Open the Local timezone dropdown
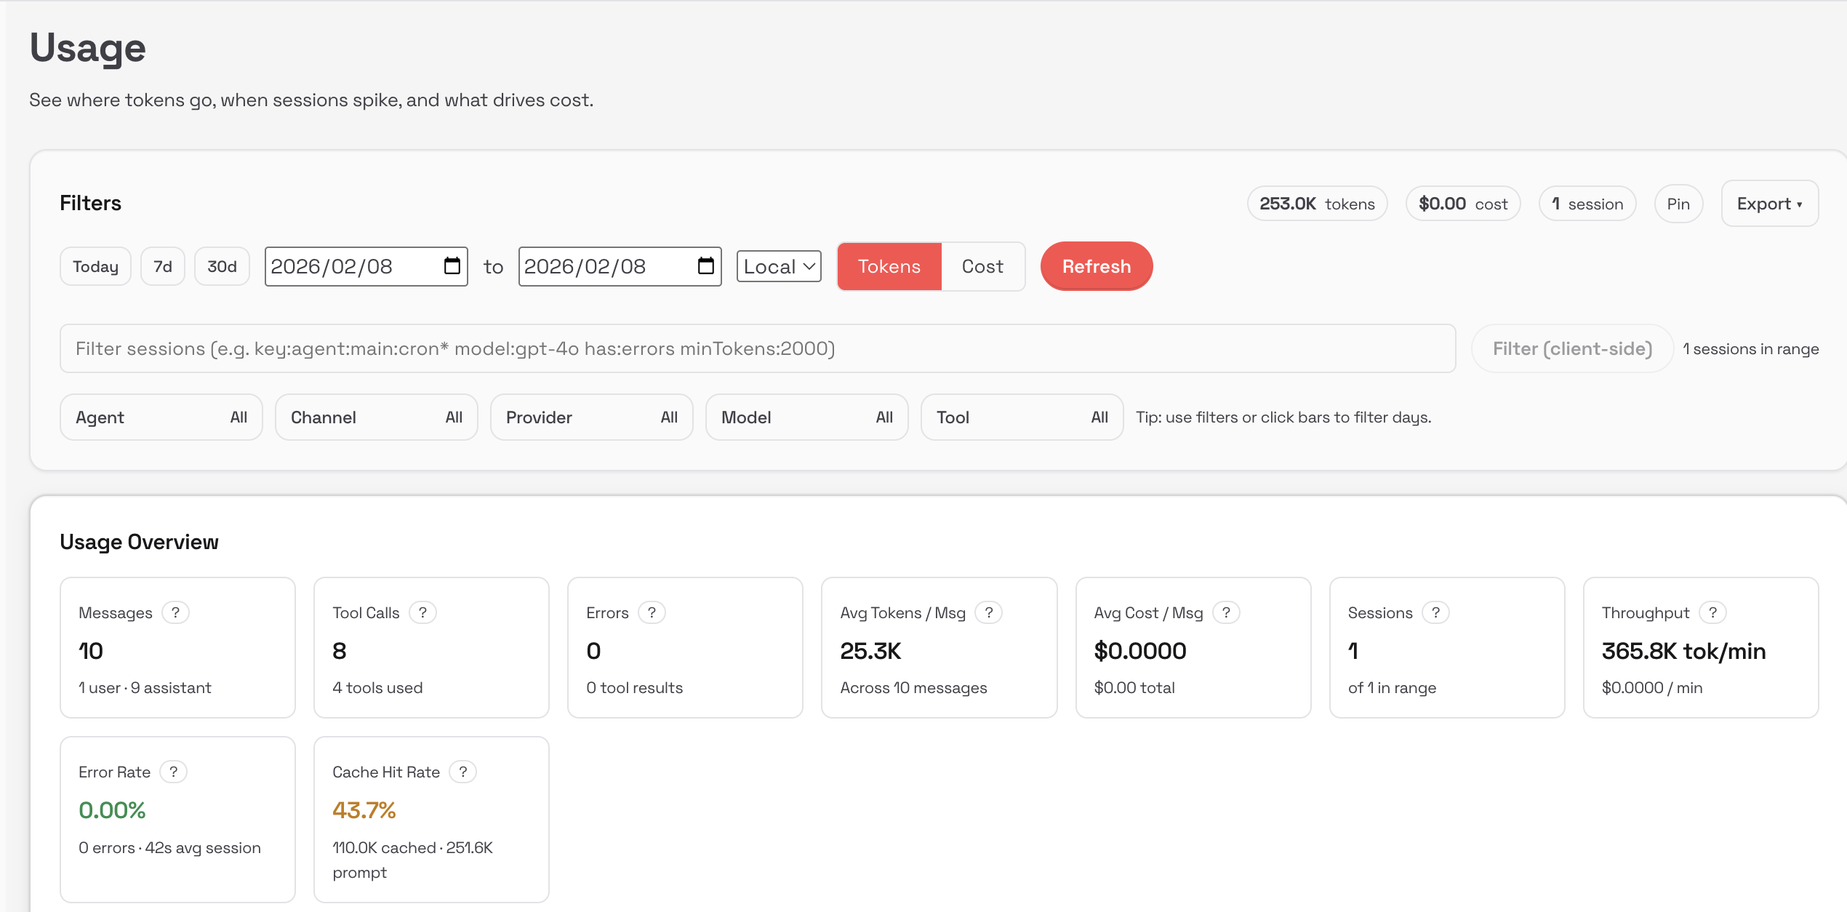The height and width of the screenshot is (912, 1847). 778,266
